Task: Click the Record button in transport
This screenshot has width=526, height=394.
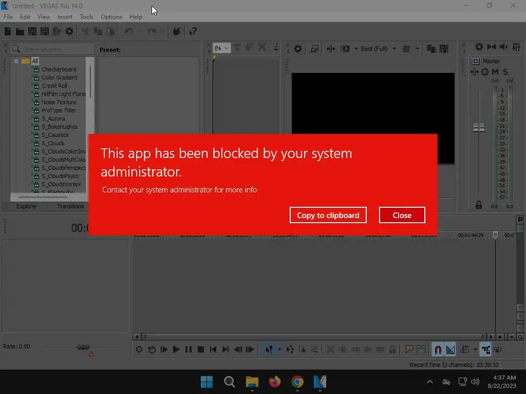Action: [139, 350]
